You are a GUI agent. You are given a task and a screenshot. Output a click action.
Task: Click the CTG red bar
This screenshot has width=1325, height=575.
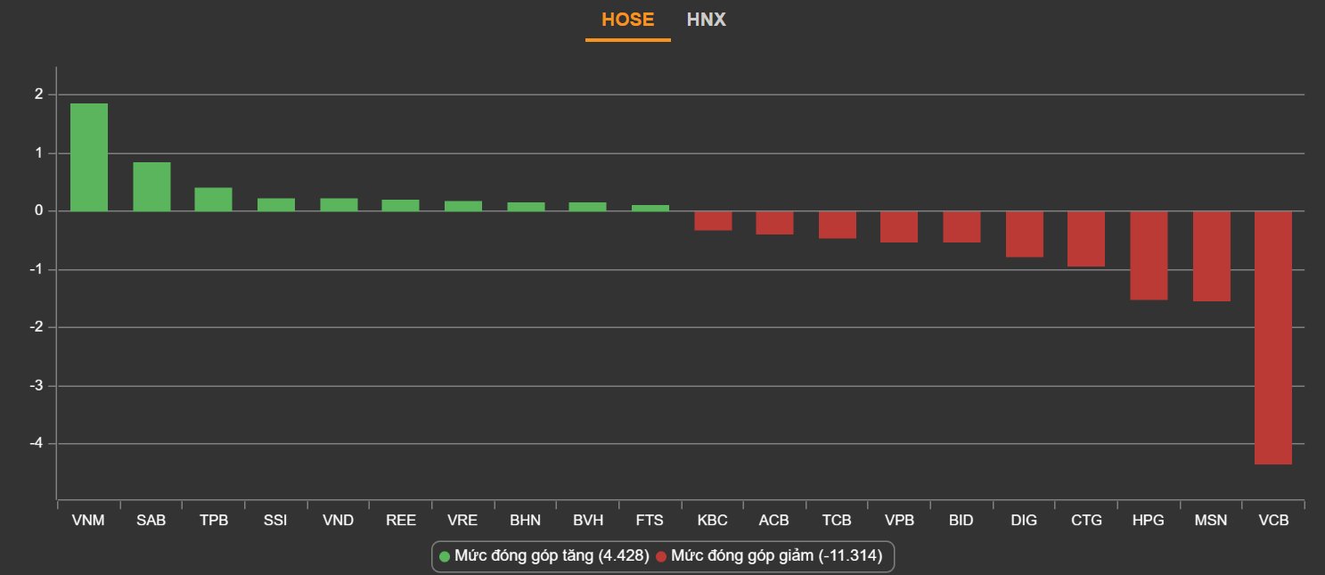point(1086,239)
